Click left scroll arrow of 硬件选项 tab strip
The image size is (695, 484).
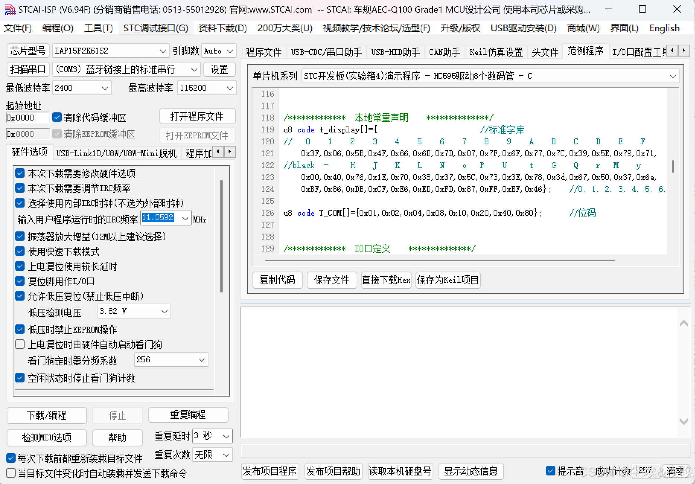(218, 152)
